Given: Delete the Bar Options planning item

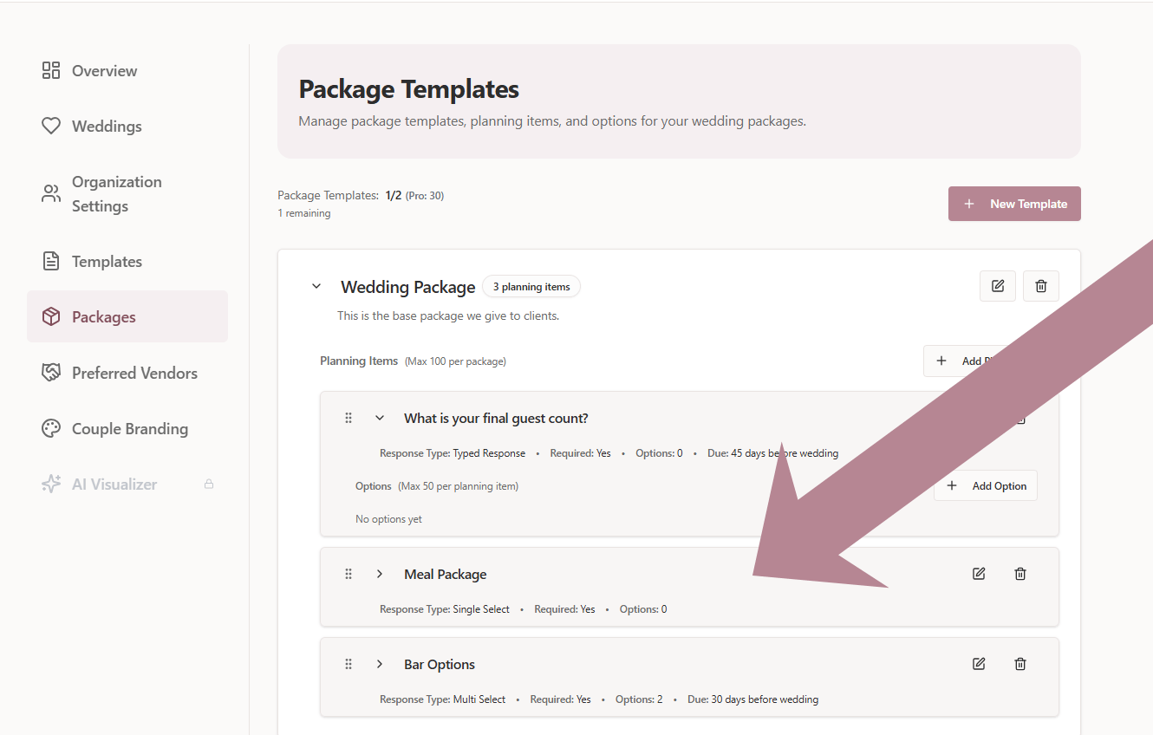Looking at the screenshot, I should [x=1020, y=664].
